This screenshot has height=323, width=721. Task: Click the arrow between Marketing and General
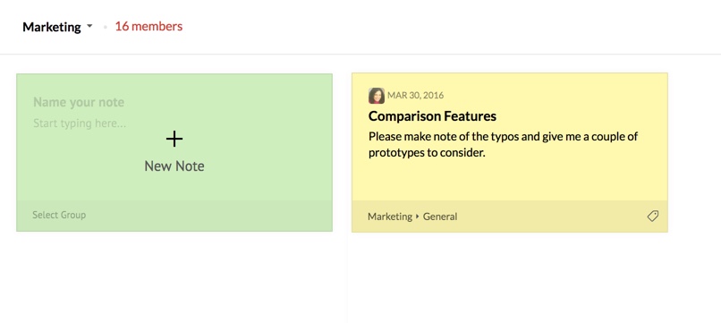418,217
